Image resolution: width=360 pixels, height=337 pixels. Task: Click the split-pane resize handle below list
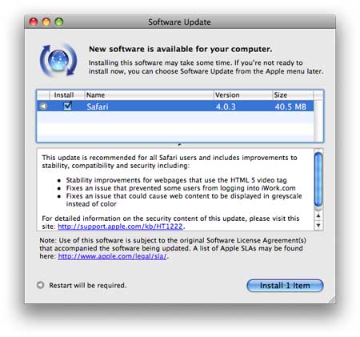[x=179, y=145]
